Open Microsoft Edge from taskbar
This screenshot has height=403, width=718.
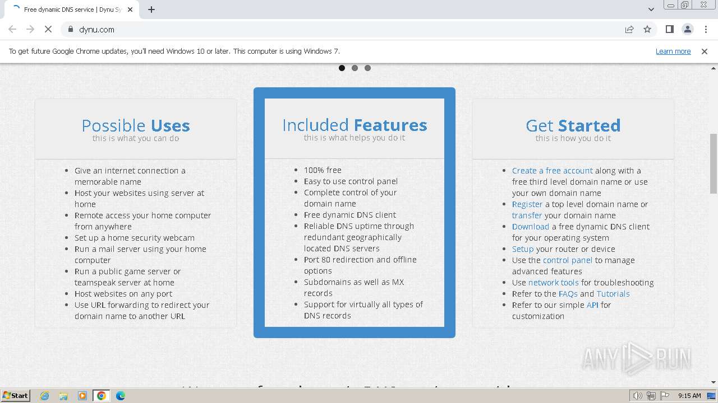pos(121,396)
